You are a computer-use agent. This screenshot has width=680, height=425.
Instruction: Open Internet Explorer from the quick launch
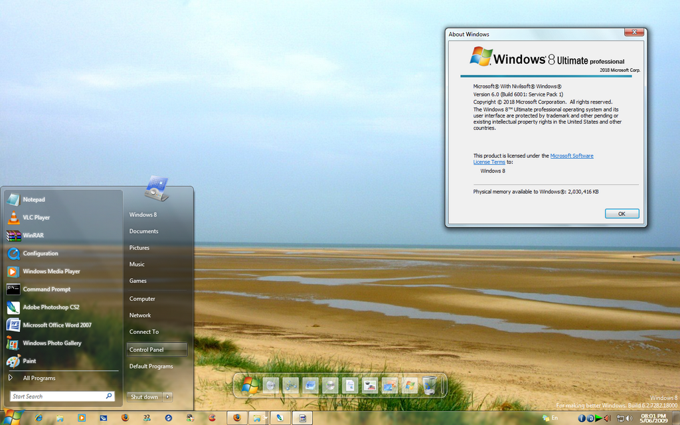pyautogui.click(x=39, y=418)
